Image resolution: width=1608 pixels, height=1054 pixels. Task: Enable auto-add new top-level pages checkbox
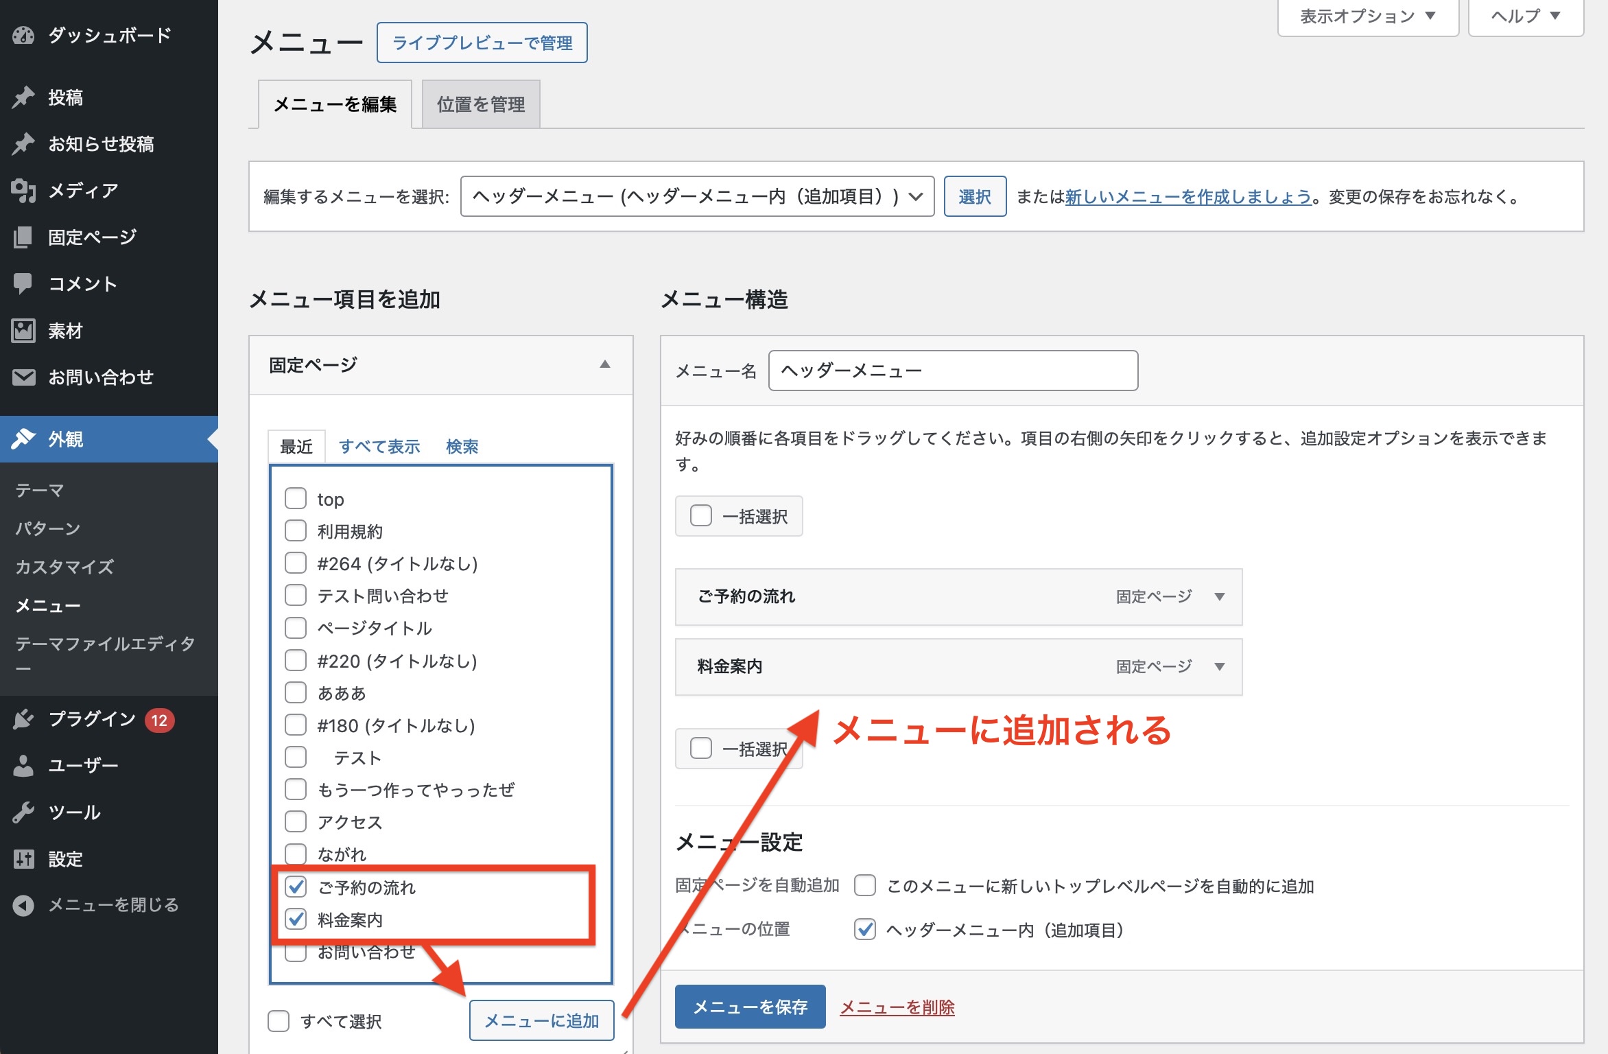[x=865, y=886]
